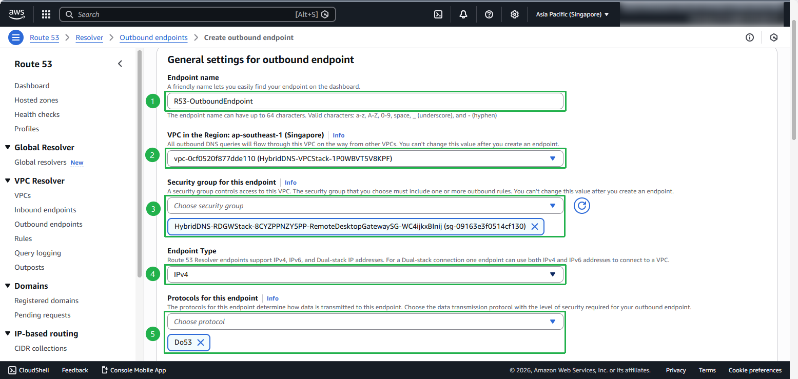Launch CloudShell from the top bar icon

click(x=438, y=14)
